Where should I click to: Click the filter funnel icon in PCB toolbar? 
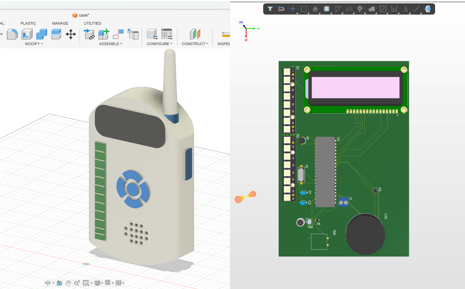tap(270, 9)
